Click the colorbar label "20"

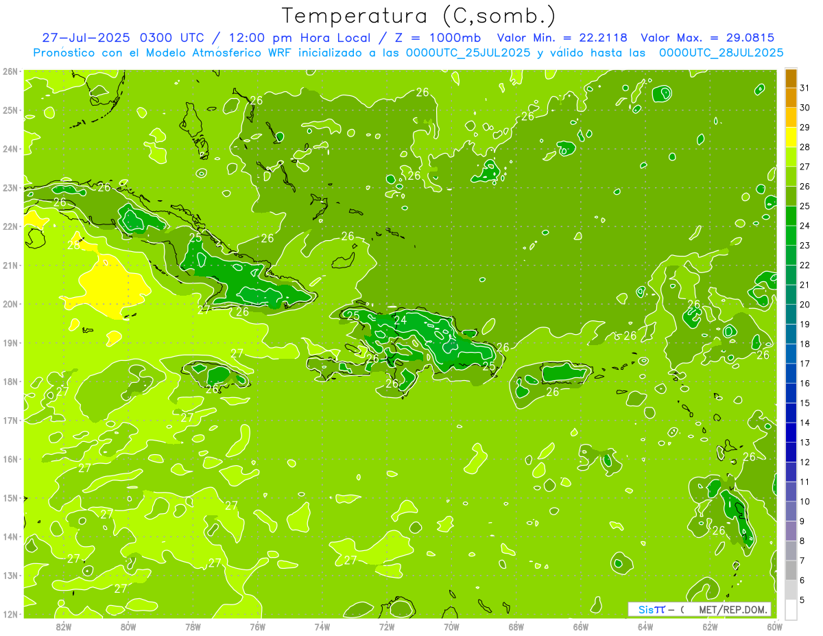805,305
